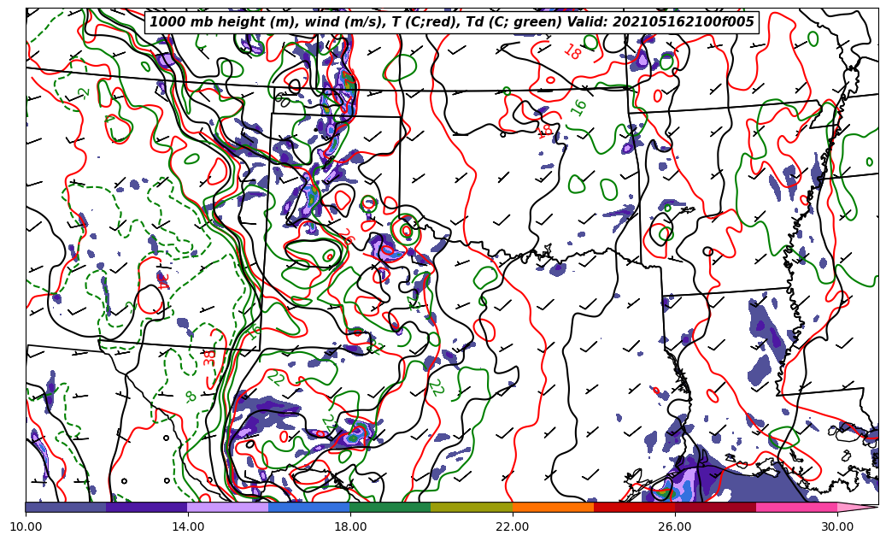Click the slate-blue 10–12 colorbar segment
The image size is (886, 541).
pyautogui.click(x=66, y=507)
